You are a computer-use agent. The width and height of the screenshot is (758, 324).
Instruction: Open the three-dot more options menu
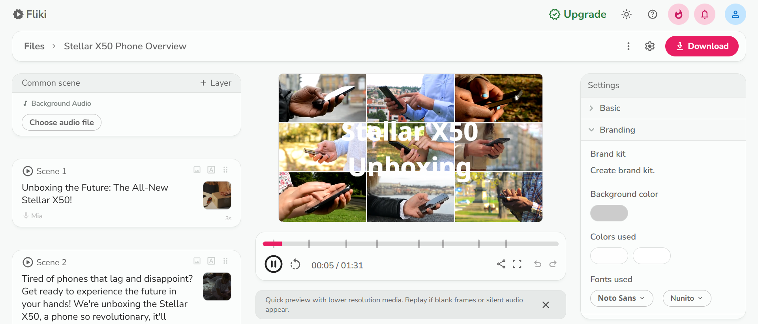pos(629,46)
